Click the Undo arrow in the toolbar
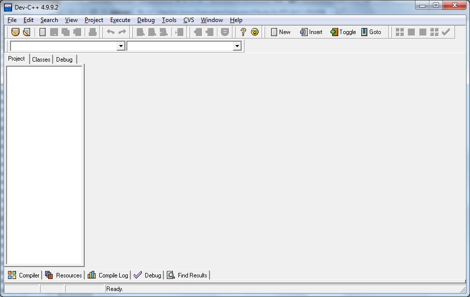Screen dimensions: 470x297 [111, 32]
